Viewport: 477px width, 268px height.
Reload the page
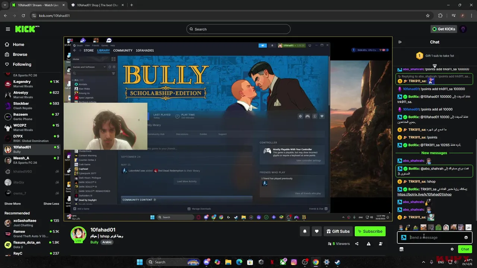(x=23, y=16)
